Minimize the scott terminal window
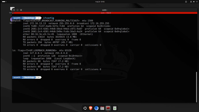199x112 pixels. 18,10
